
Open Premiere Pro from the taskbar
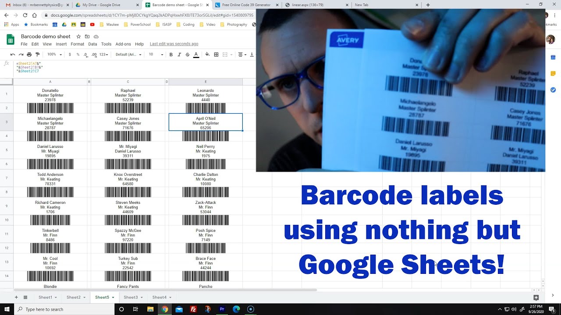point(222,309)
